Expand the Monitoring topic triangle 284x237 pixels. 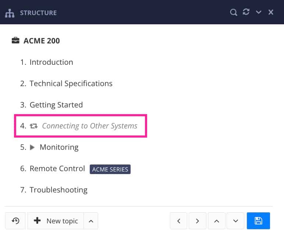[32, 147]
